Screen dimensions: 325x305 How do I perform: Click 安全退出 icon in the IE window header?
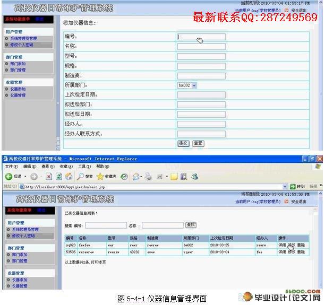(286, 202)
